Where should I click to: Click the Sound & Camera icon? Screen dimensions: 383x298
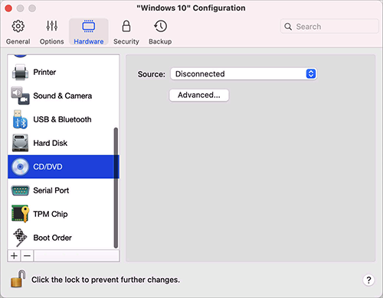[20, 96]
